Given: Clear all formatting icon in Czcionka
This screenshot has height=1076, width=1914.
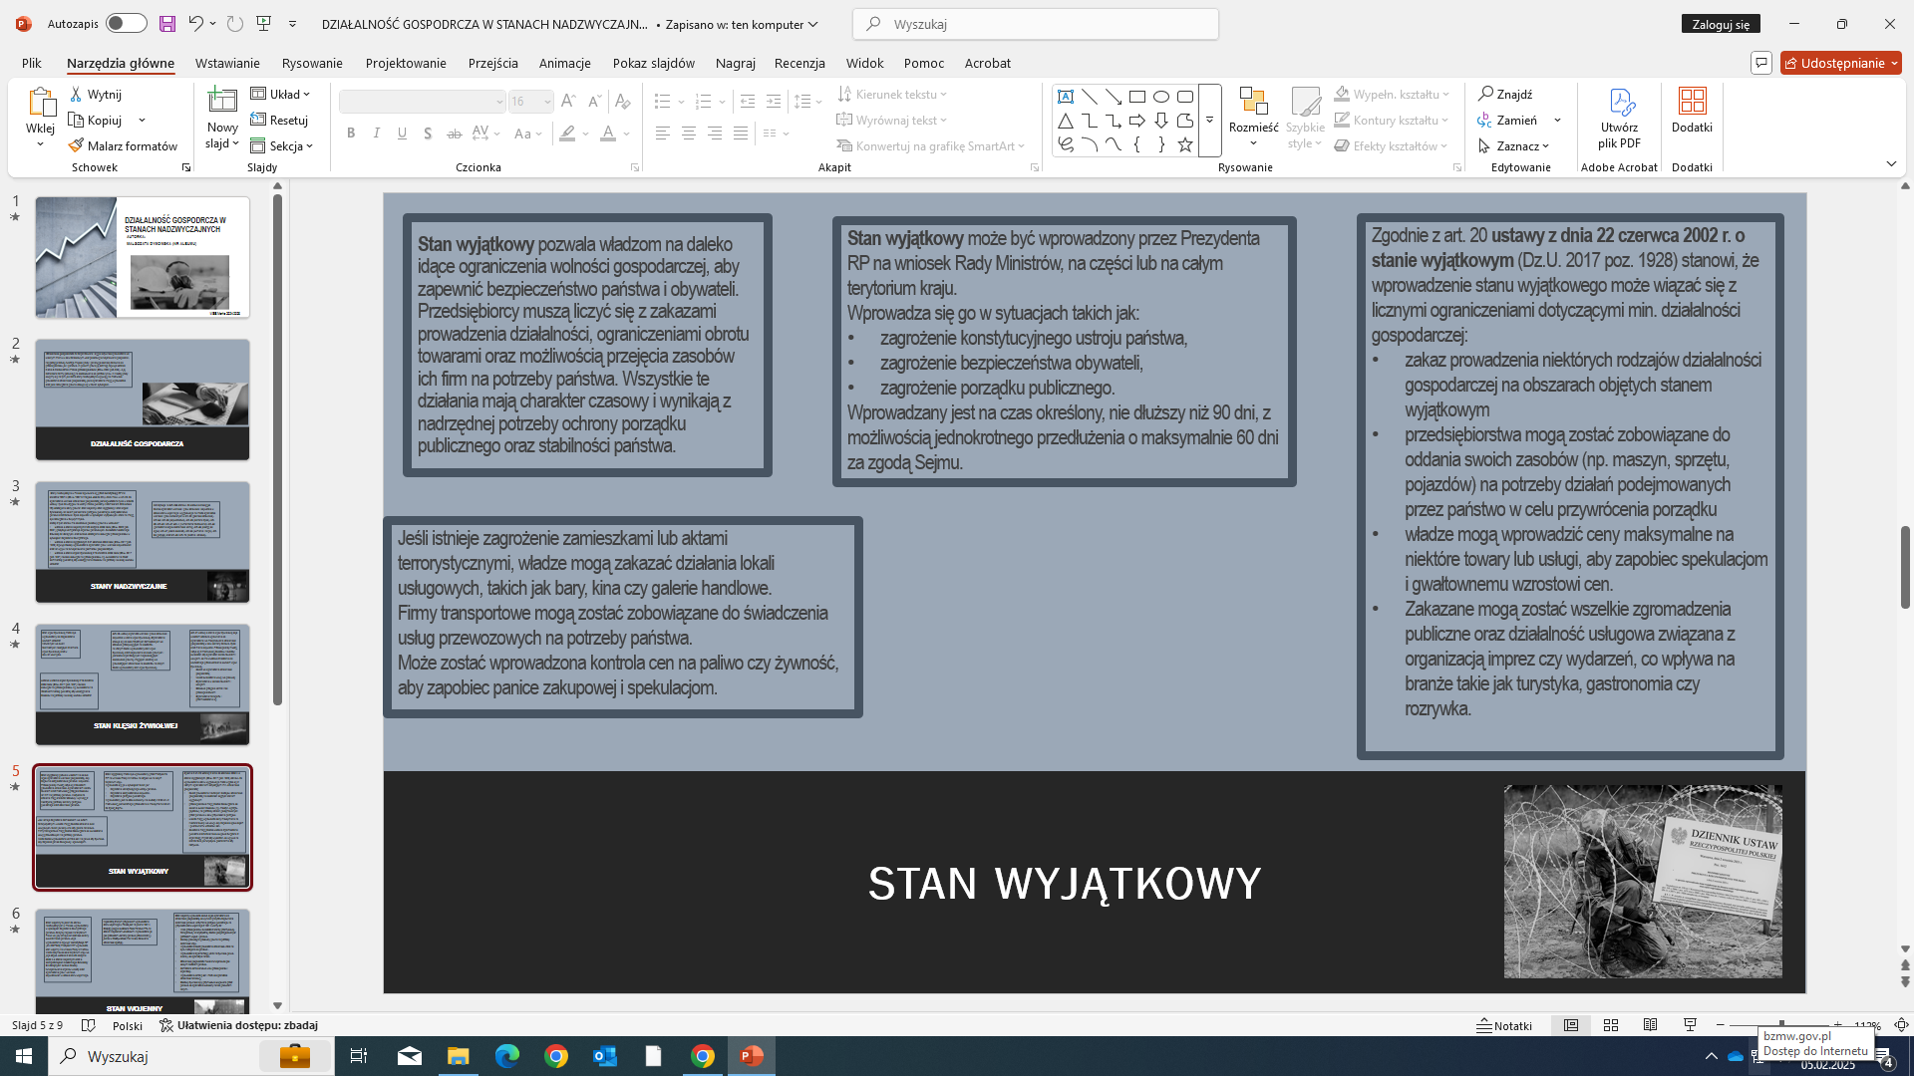Looking at the screenshot, I should click(x=623, y=101).
